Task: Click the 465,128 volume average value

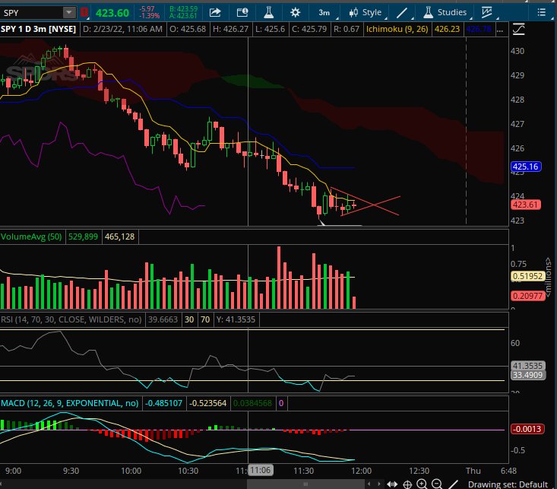Action: tap(120, 237)
